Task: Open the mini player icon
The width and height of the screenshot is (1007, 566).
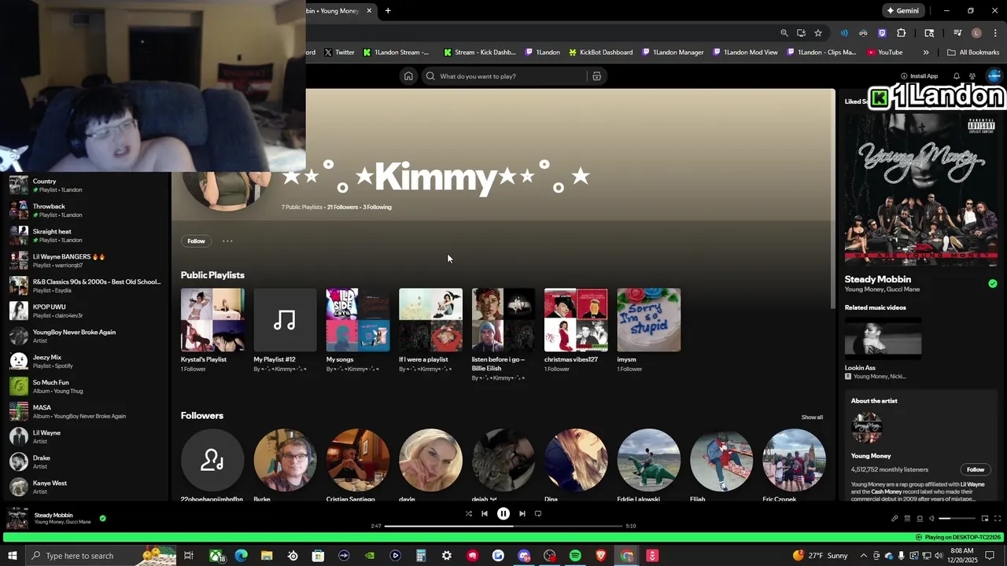Action: tap(984, 518)
